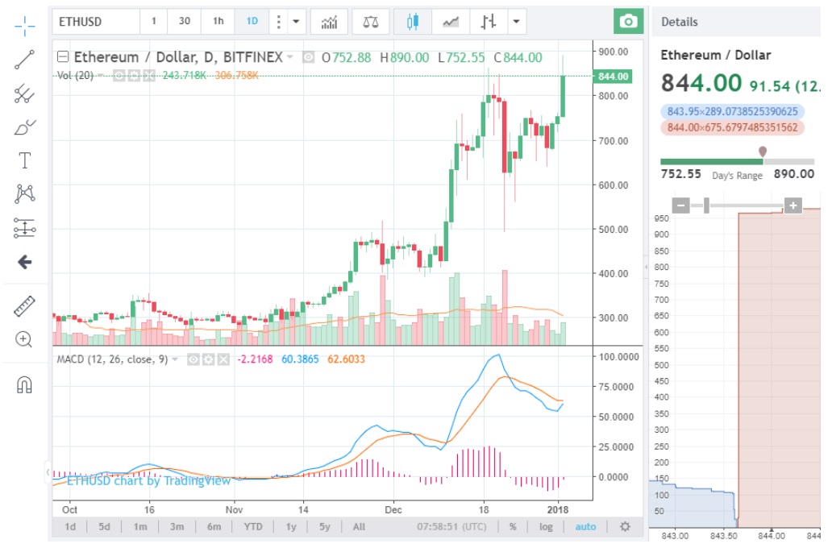Open the indicators panel
The height and width of the screenshot is (548, 832).
click(x=329, y=22)
